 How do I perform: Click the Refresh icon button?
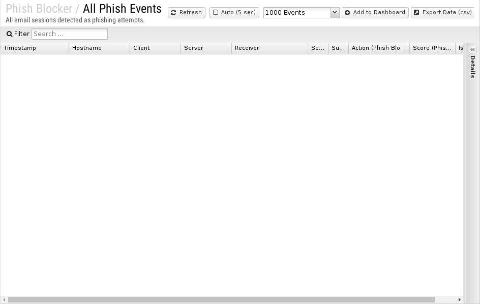click(x=173, y=13)
